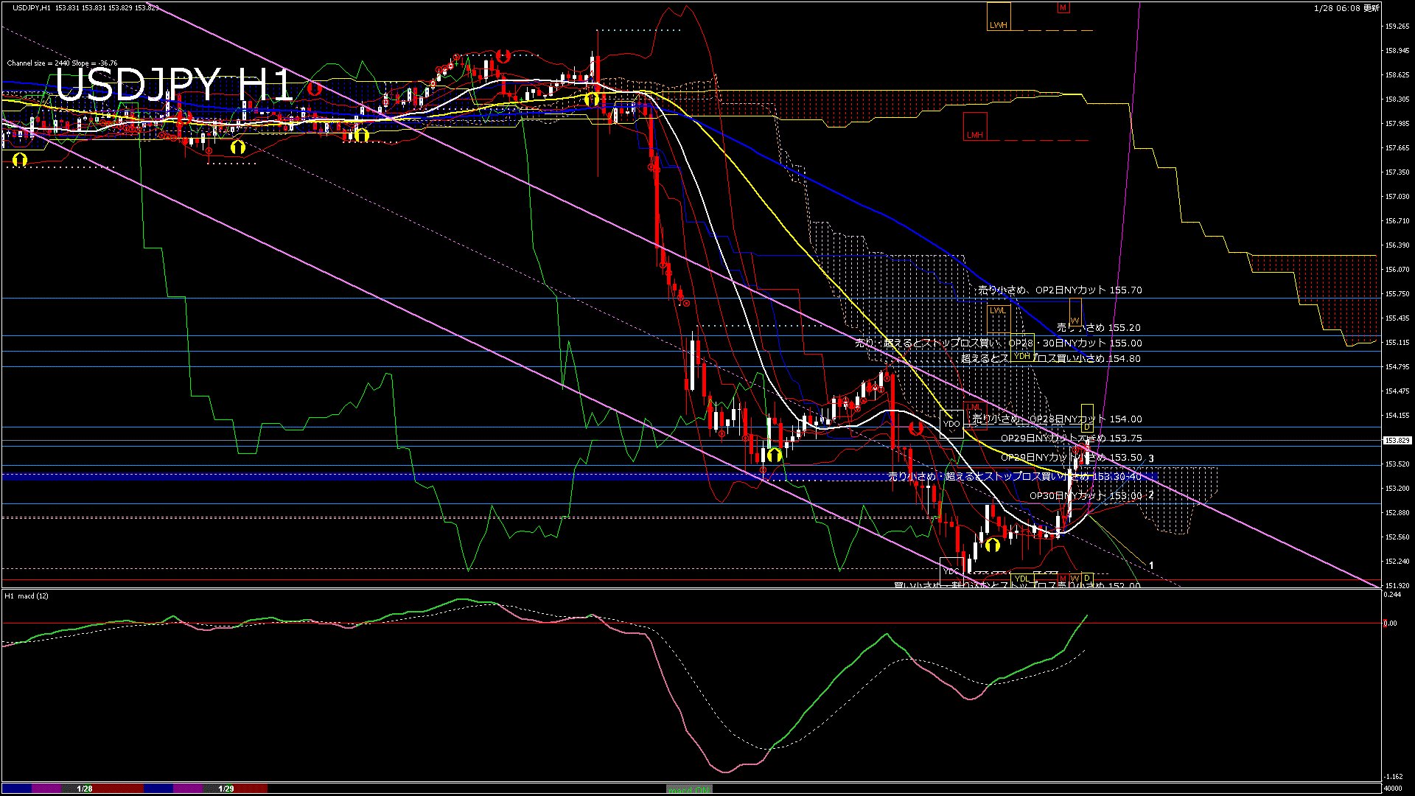
Task: Select the 1/28 date marker on the timeline
Action: click(85, 789)
